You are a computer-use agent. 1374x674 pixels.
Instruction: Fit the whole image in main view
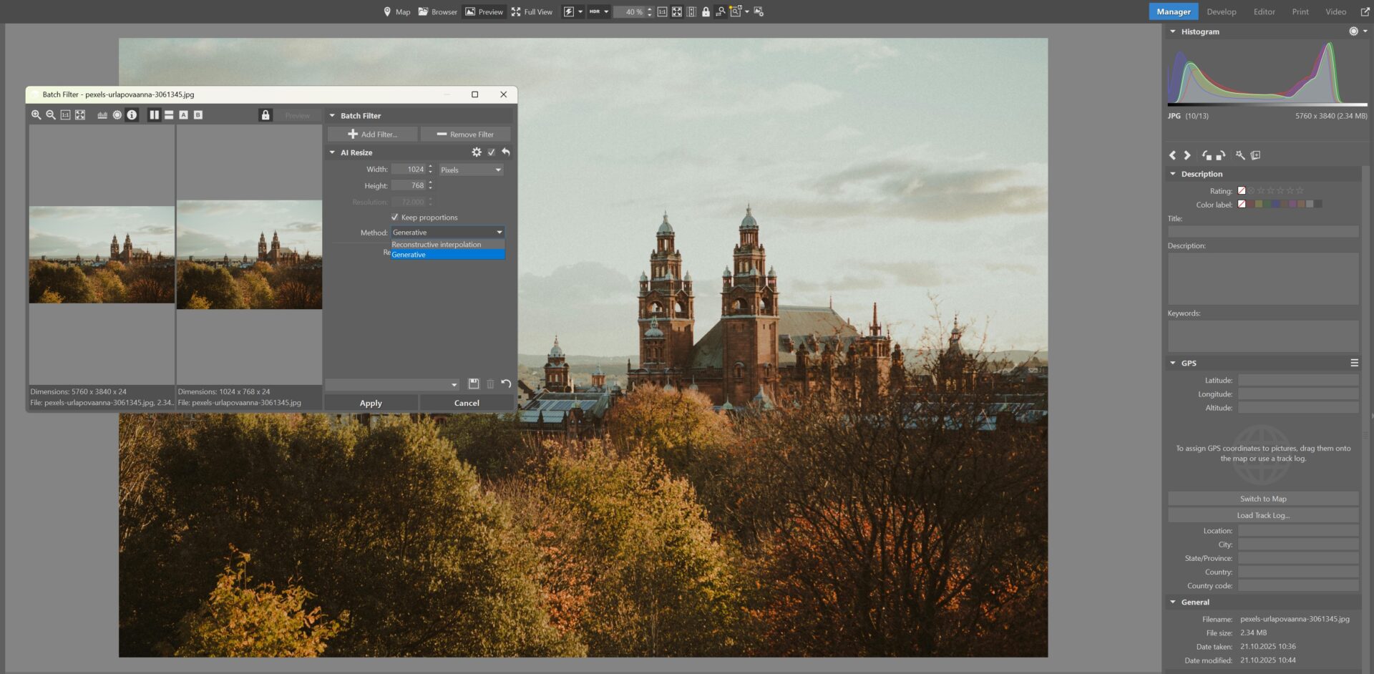point(676,11)
